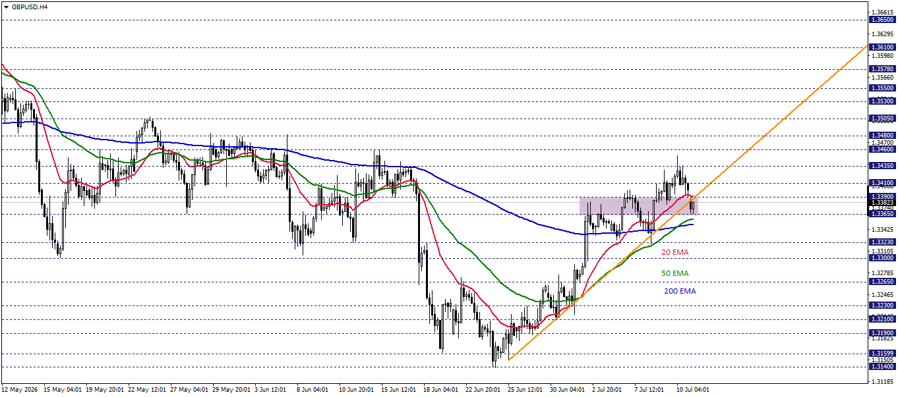Viewport: 898px width, 397px height.
Task: Click the 1.36100 level price label
Action: [x=882, y=47]
